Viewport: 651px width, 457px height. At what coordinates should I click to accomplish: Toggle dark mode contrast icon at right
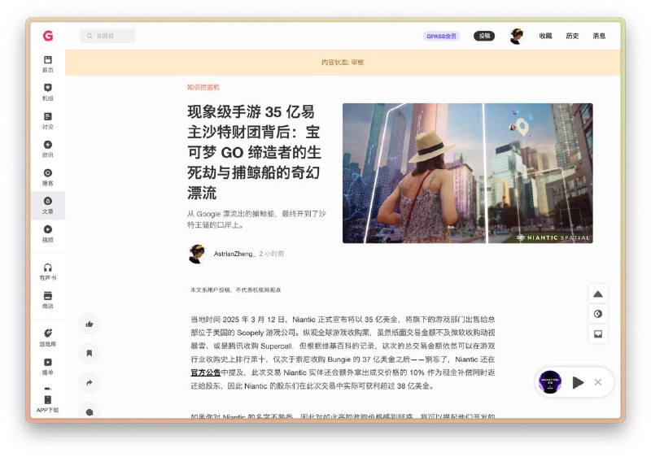[x=598, y=314]
